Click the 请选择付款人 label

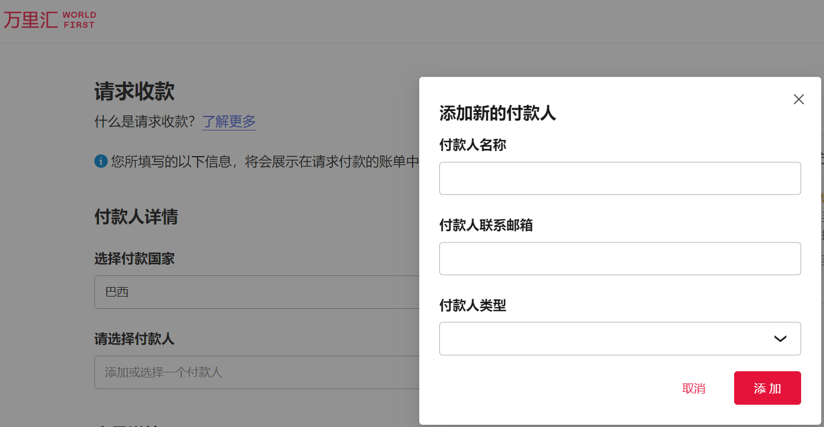click(135, 339)
